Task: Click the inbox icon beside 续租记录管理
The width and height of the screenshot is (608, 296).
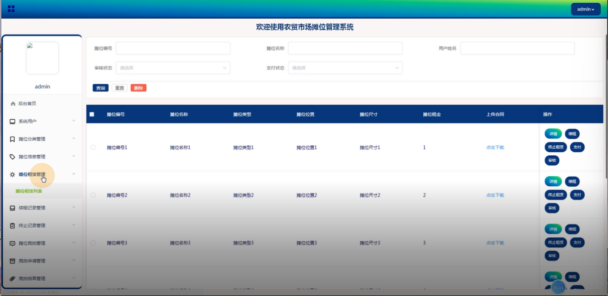Action: click(13, 208)
